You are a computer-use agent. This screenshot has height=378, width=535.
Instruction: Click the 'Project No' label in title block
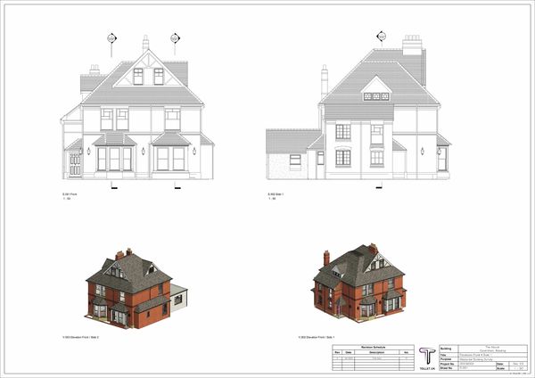pos(447,364)
